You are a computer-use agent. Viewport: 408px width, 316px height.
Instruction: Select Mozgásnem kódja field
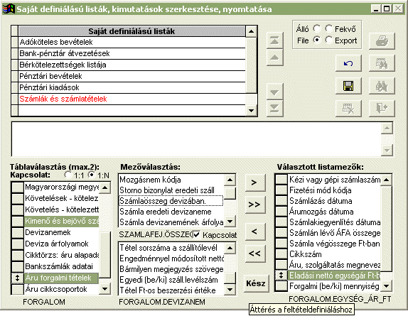171,180
